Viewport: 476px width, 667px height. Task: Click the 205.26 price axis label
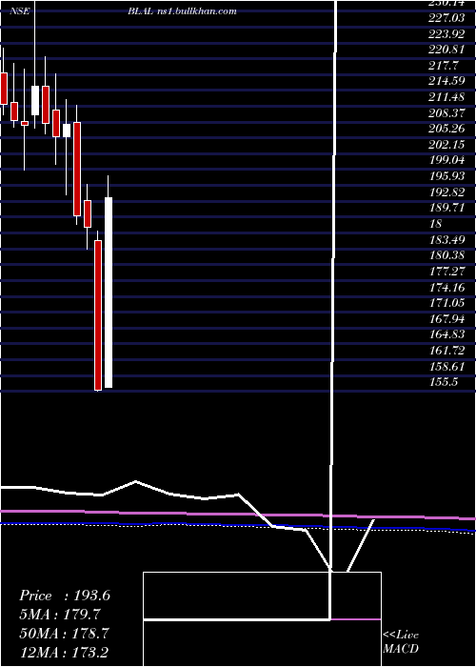(x=446, y=129)
